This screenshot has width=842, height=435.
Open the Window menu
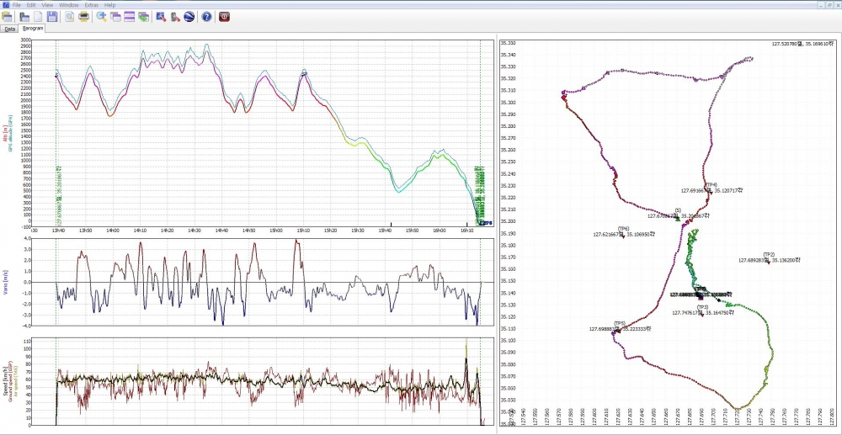tap(69, 5)
